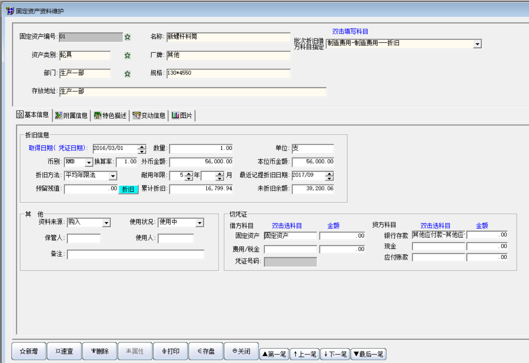Click the 换算率 input field
529x363 pixels.
coord(127,162)
